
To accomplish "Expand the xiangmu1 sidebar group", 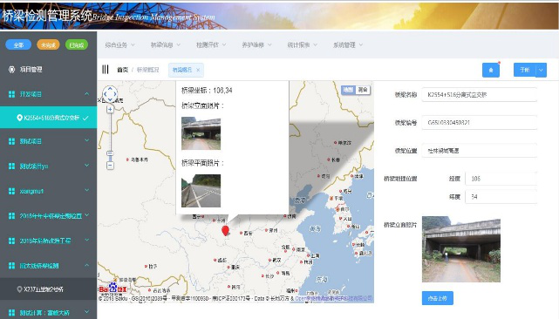I will [86, 190].
